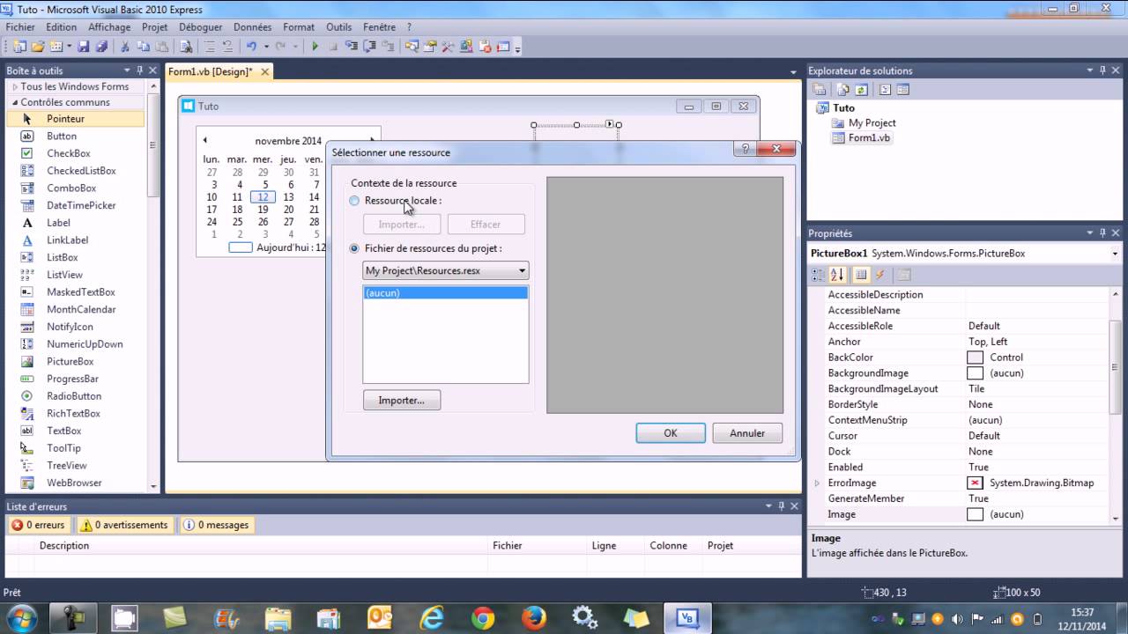Select My Project in Solution Explorer
This screenshot has width=1128, height=634.
pyautogui.click(x=872, y=122)
